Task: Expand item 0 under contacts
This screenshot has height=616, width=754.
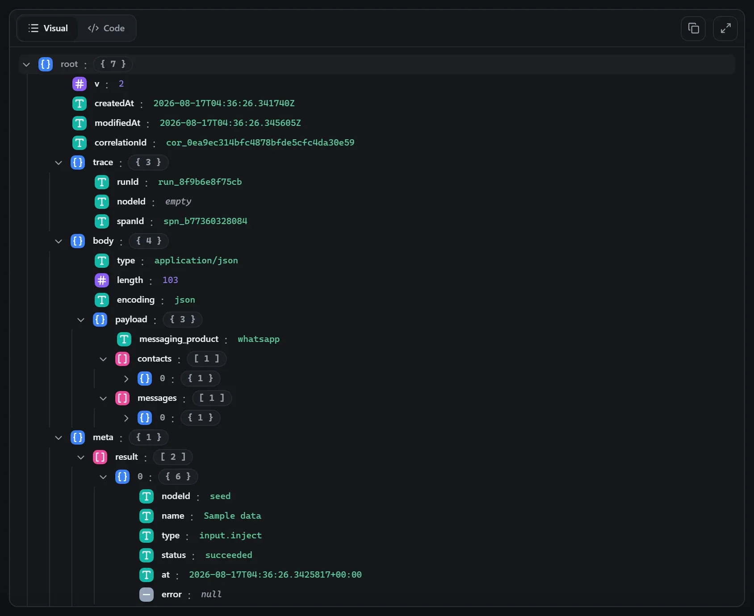Action: point(126,379)
